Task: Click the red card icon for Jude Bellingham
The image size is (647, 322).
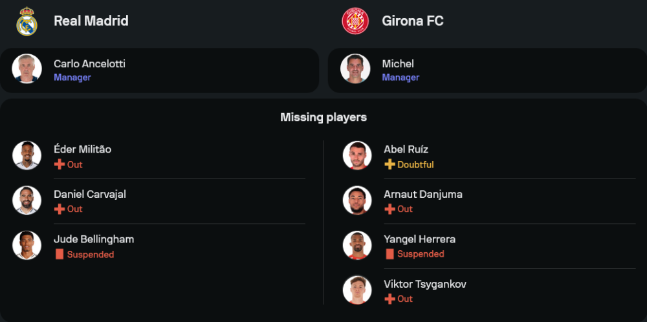Action: (x=60, y=255)
